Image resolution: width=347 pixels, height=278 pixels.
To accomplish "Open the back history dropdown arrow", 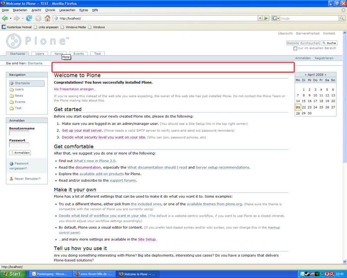I will coord(10,18).
